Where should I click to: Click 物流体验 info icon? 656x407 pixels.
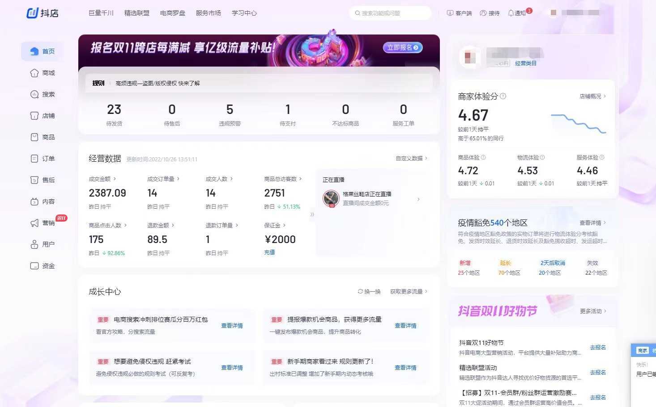click(542, 157)
